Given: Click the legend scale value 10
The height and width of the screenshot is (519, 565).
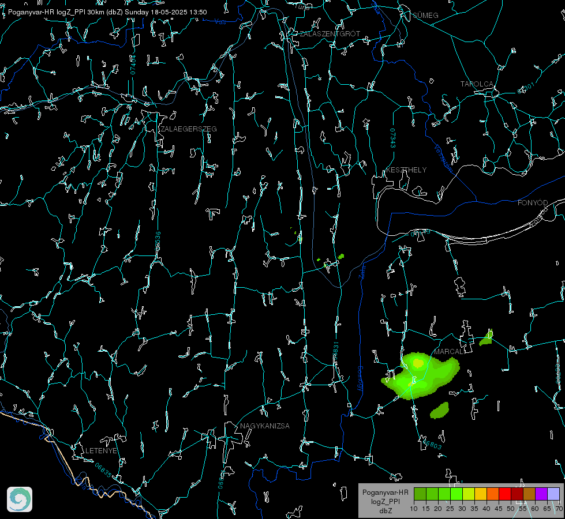Looking at the screenshot, I should pos(414,509).
